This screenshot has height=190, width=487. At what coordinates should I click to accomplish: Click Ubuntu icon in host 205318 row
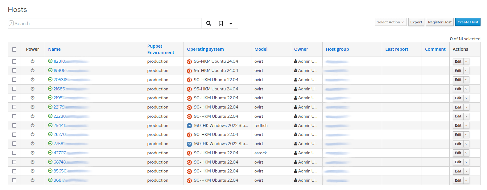click(189, 80)
